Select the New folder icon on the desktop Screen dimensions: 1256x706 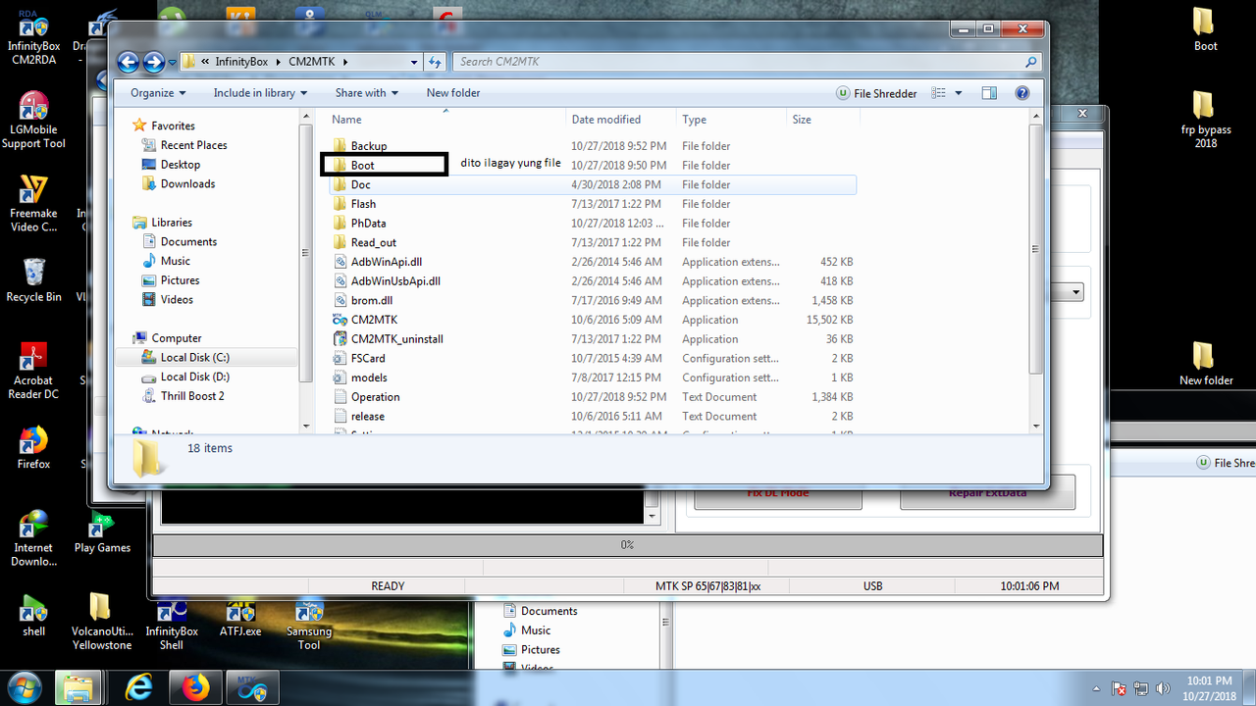tap(1205, 364)
